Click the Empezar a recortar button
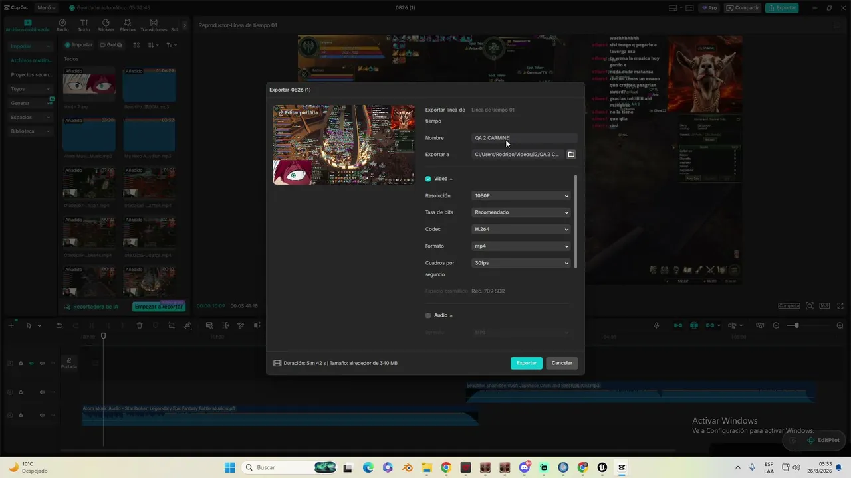 (x=158, y=307)
